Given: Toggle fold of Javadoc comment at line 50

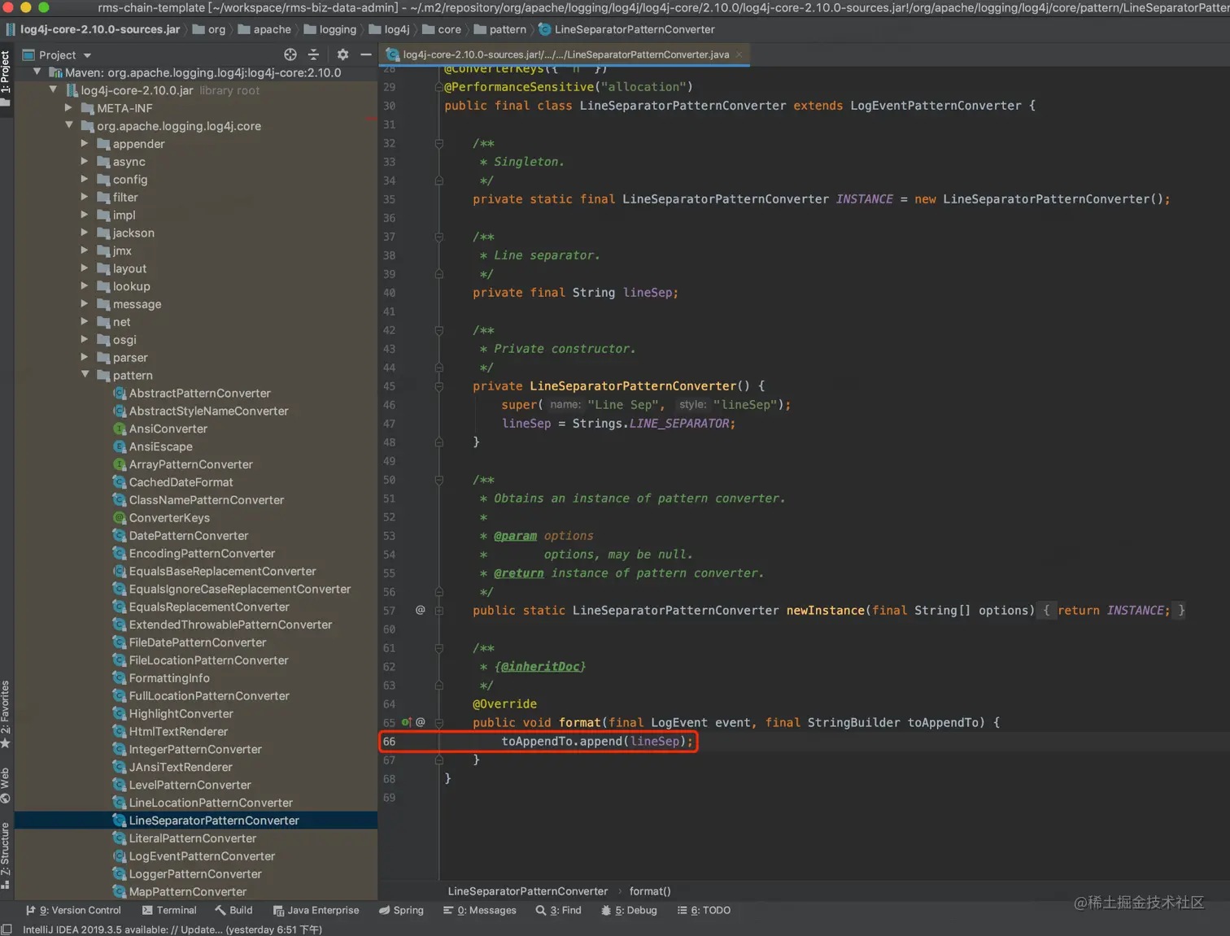Looking at the screenshot, I should click(x=438, y=481).
